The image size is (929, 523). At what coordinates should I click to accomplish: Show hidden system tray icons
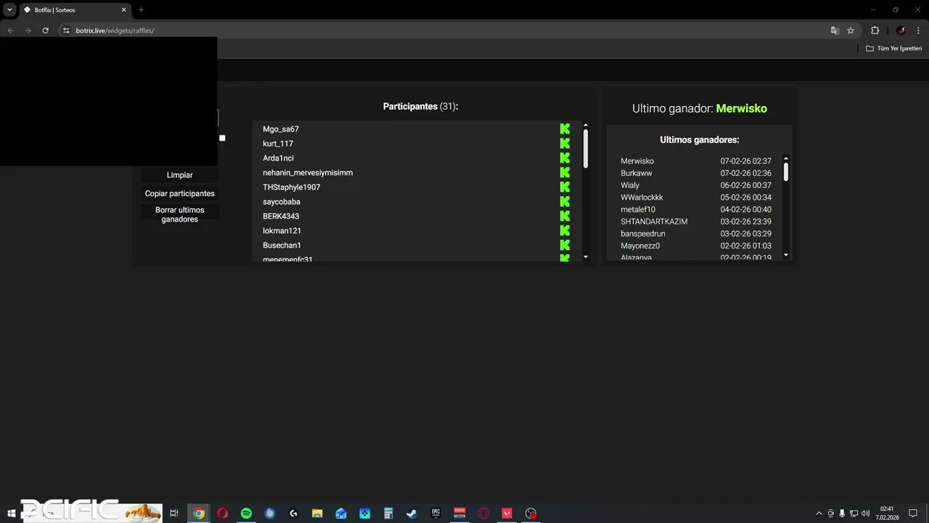tap(819, 514)
